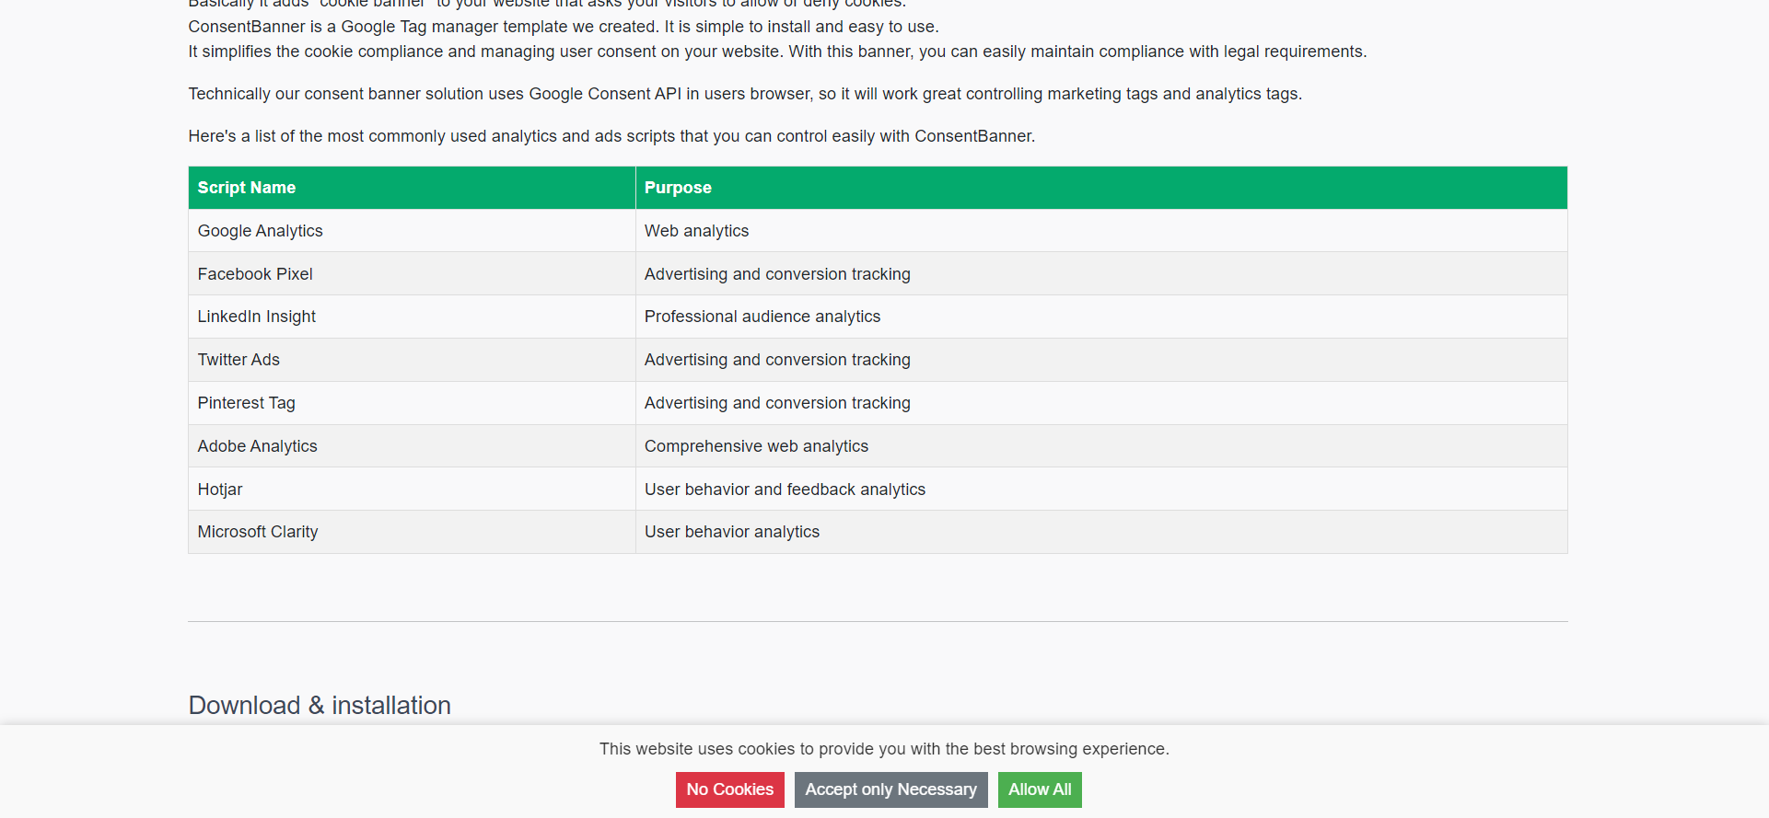This screenshot has width=1769, height=818.
Task: Click the Google Analytics table cell
Action: tap(412, 231)
